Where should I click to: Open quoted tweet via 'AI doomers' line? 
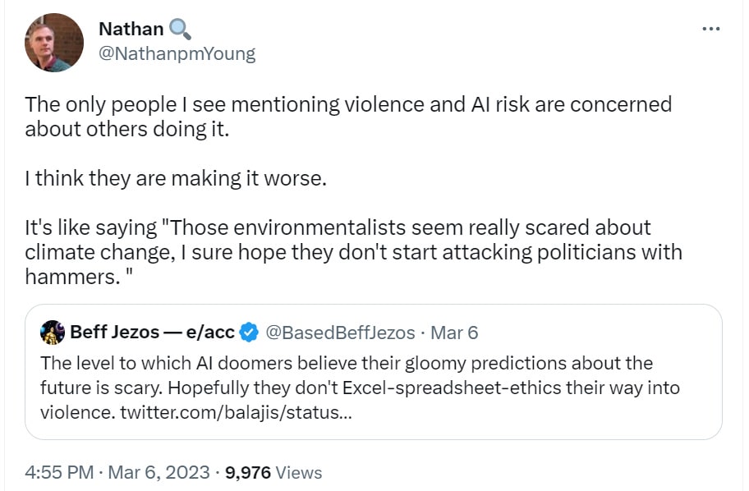345,363
